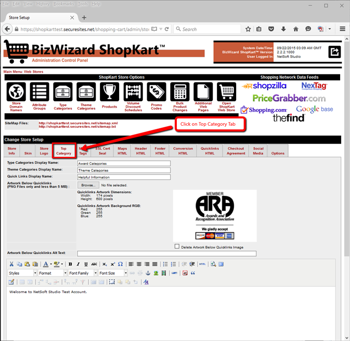The width and height of the screenshot is (350, 341).
Task: Click the shopzilla data feed logo
Action: coord(264,86)
